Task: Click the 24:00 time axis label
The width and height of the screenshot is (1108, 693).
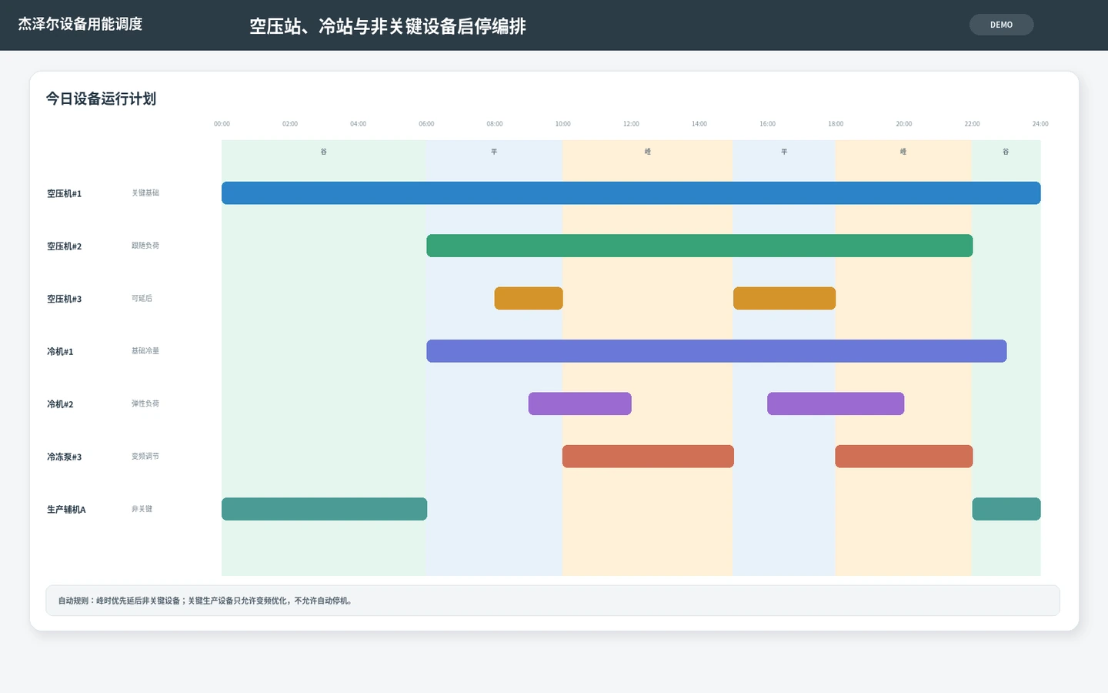Action: point(1040,124)
